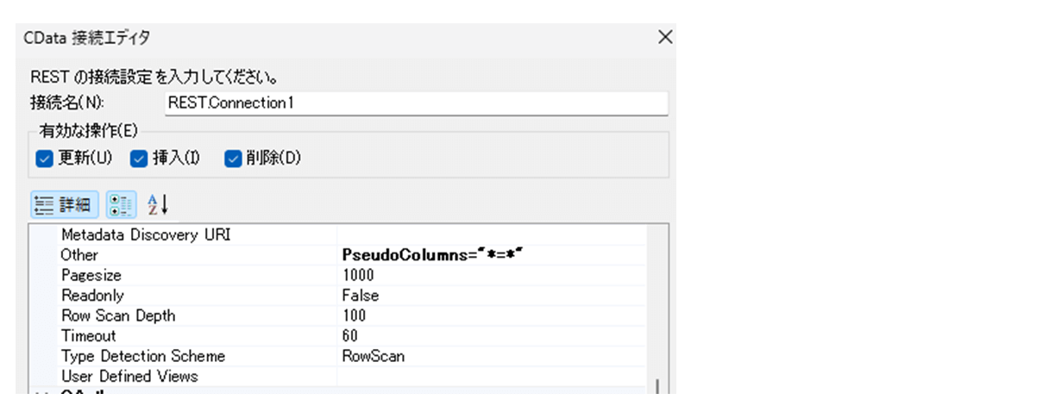This screenshot has width=1043, height=412.
Task: Select the Timeout property label
Action: tap(88, 336)
